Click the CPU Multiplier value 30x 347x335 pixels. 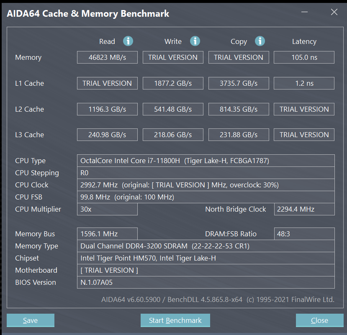coord(107,209)
